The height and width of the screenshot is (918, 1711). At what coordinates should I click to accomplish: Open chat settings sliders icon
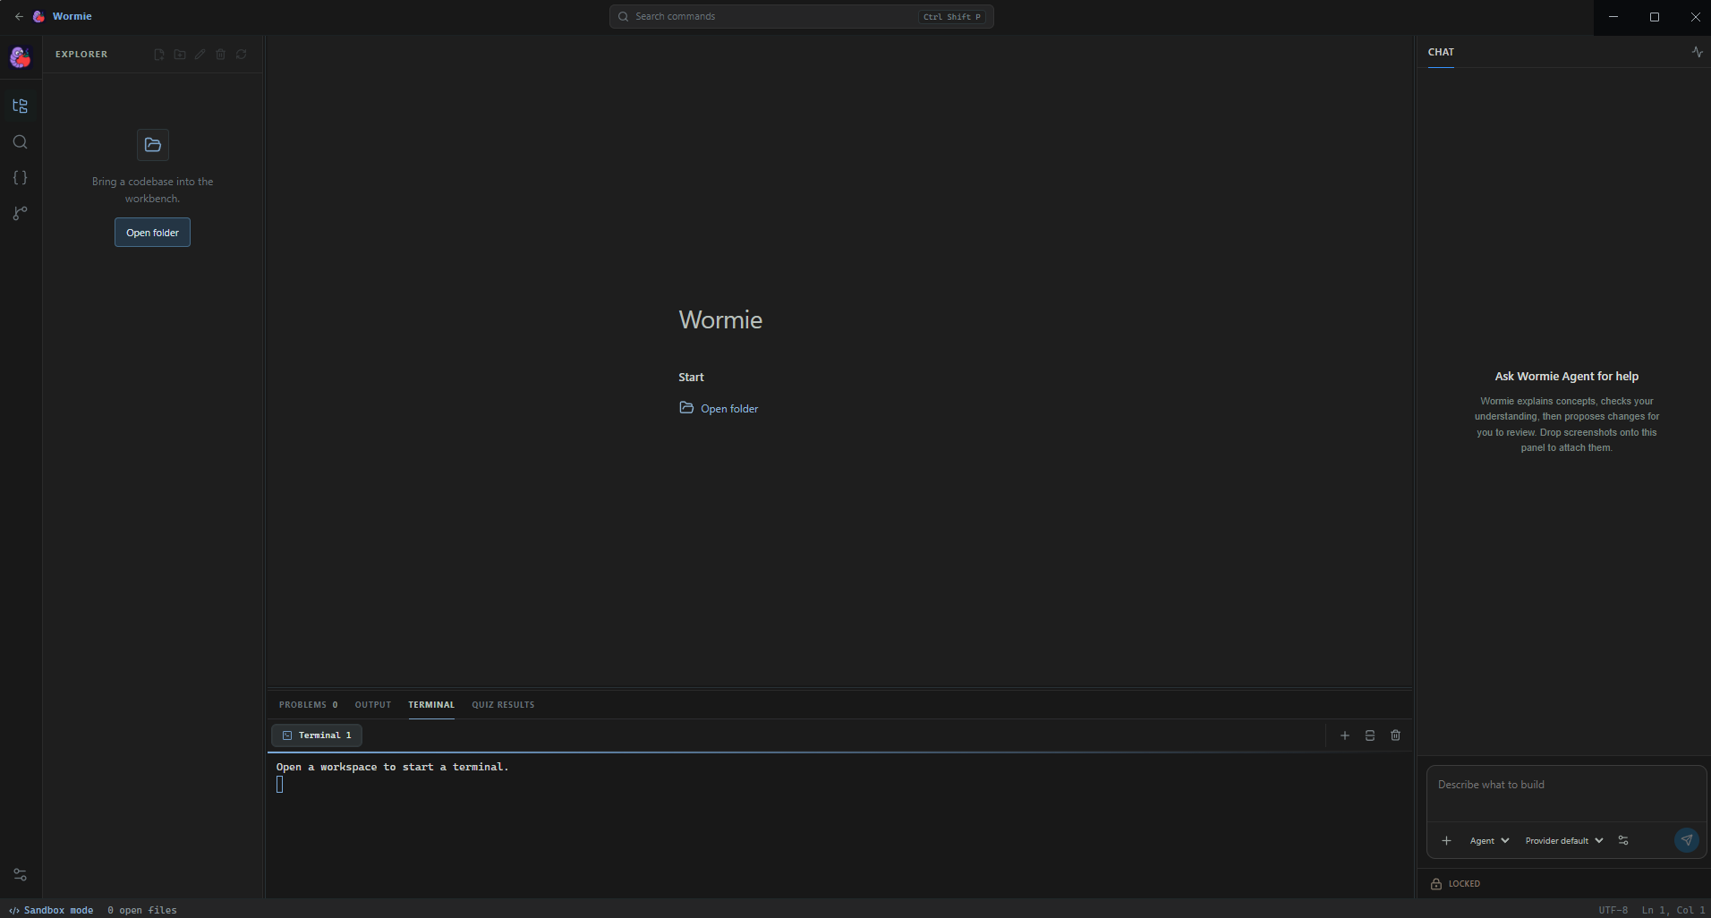(x=1623, y=841)
